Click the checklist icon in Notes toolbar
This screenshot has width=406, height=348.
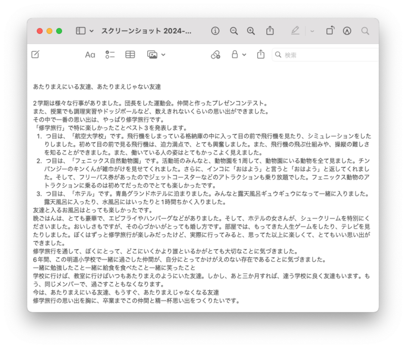click(x=110, y=54)
